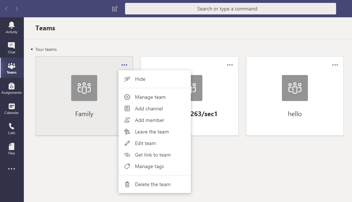Click Delete the team option
The height and width of the screenshot is (202, 352).
coord(153,184)
